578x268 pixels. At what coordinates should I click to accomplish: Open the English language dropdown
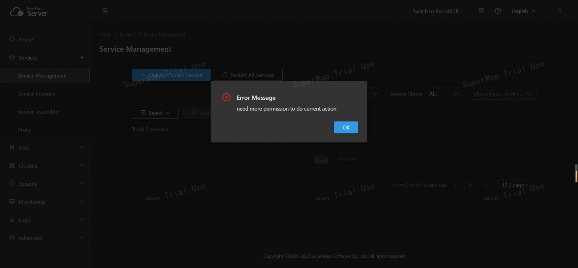pos(523,11)
